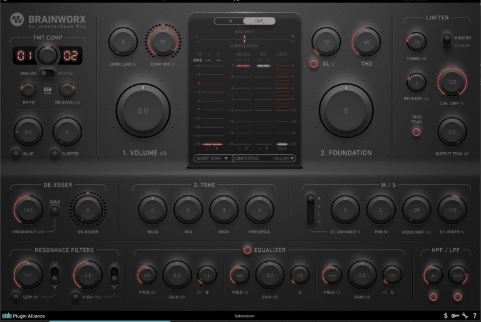This screenshot has height=322, width=481.
Task: Expand the Competitive -10 LUFS dropdown
Action: (264, 158)
